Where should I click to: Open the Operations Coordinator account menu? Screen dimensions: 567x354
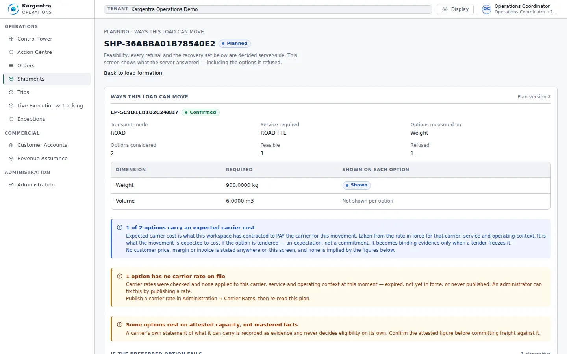tap(520, 9)
